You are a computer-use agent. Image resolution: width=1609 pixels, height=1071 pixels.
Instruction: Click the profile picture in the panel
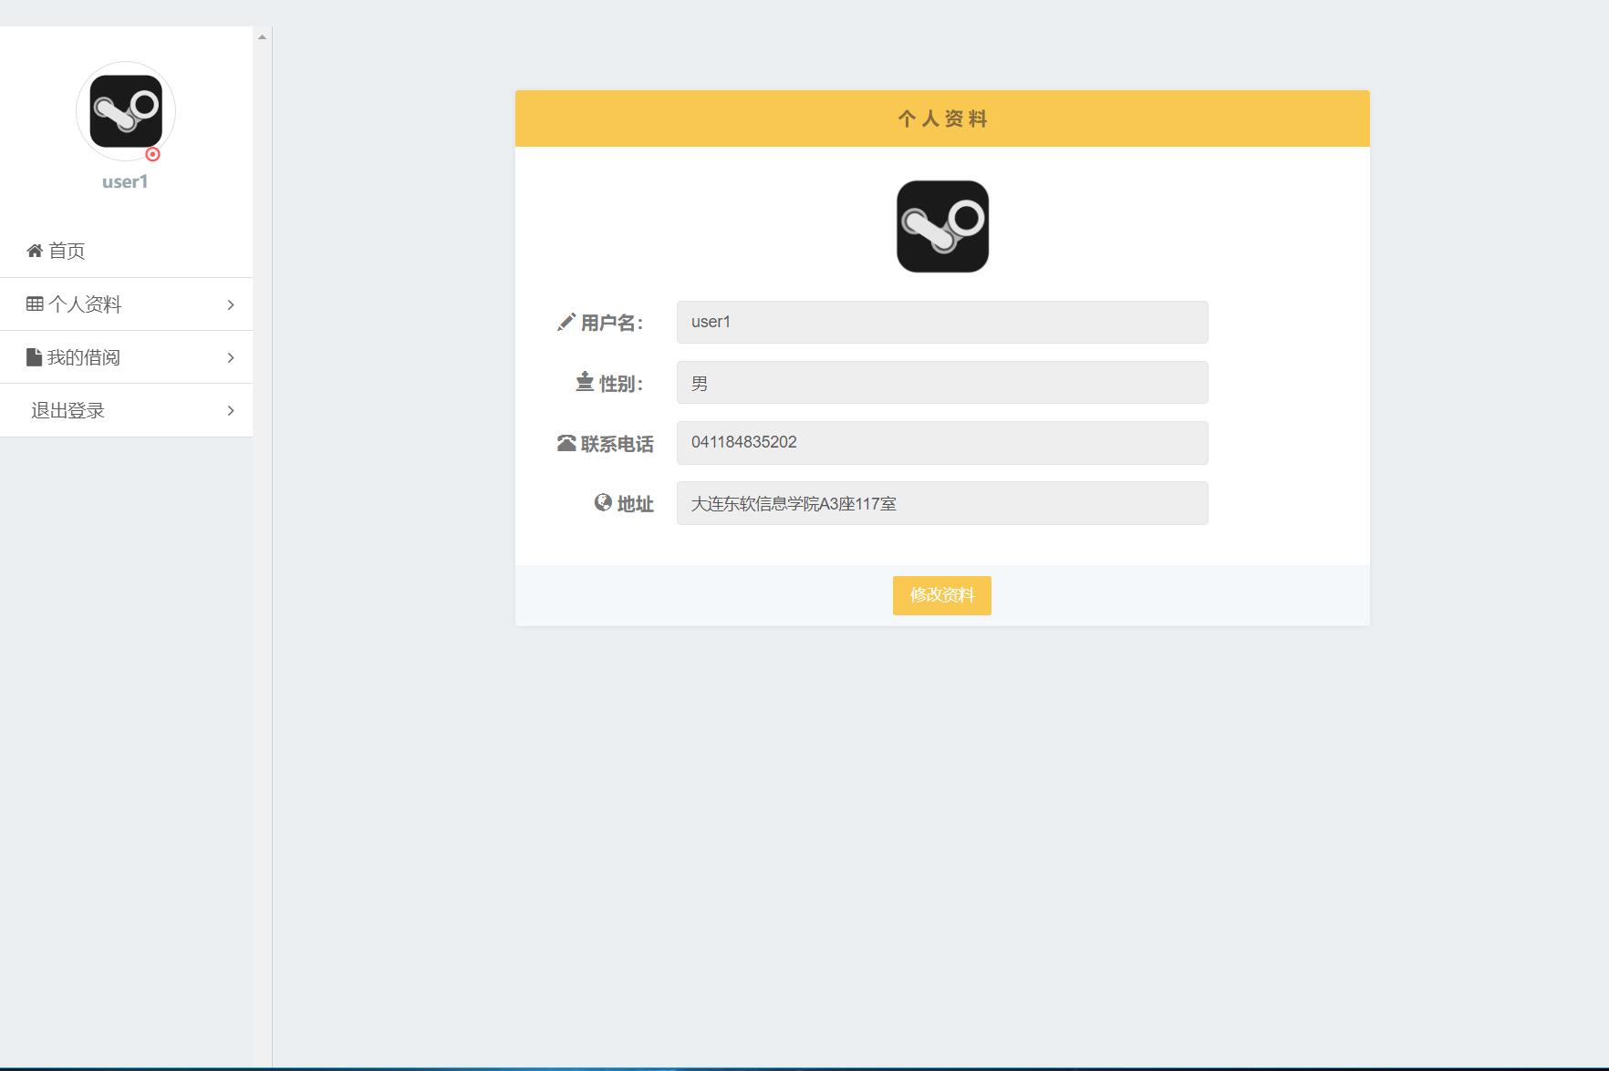942,226
